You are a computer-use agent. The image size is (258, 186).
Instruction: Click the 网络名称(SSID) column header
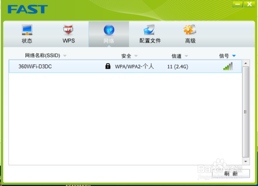42,56
